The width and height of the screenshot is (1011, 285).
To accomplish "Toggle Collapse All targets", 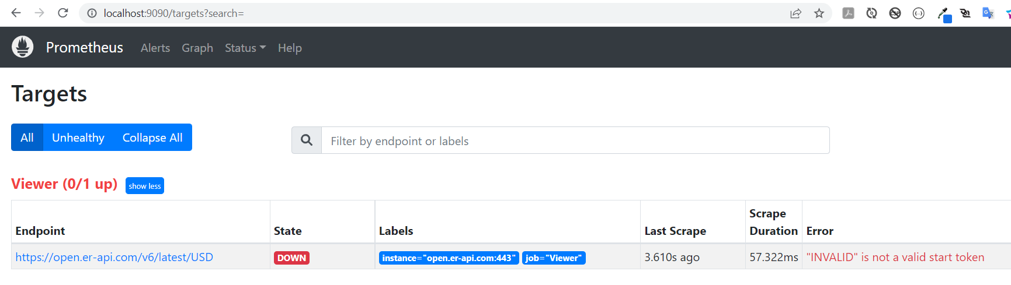I will pos(152,138).
